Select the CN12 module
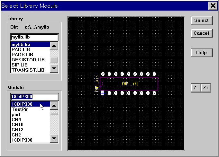Screen dimensions: 219x157 pos(30,130)
